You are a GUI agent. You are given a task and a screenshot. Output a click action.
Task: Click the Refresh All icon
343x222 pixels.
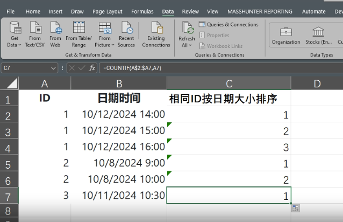click(188, 29)
